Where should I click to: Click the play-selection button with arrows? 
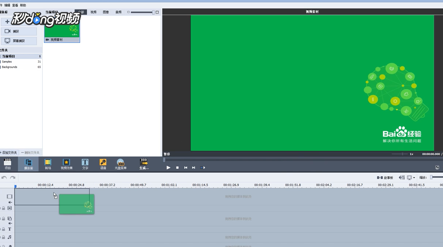point(203,168)
